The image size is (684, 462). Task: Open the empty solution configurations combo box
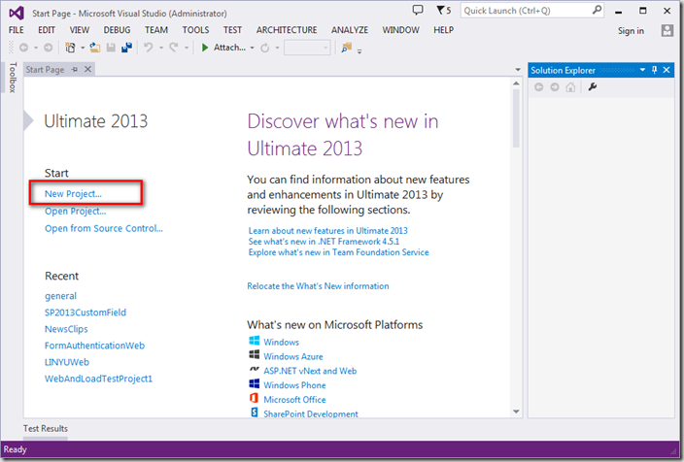pos(307,48)
